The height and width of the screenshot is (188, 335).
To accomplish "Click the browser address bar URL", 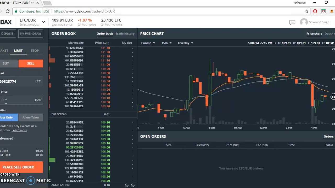I will pos(84,11).
